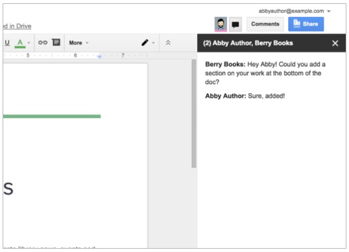
Task: Insert a link with the chain icon
Action: pos(43,42)
